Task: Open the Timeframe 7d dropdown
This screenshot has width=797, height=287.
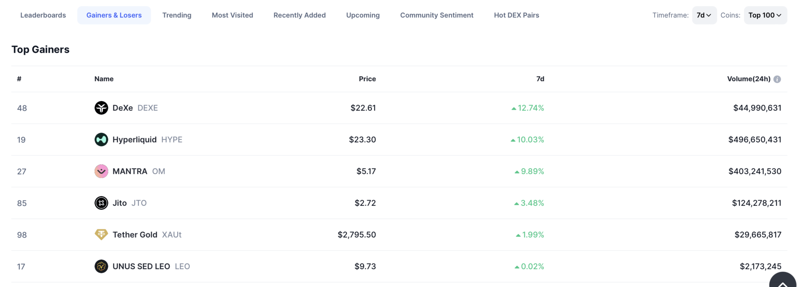Action: pos(704,15)
